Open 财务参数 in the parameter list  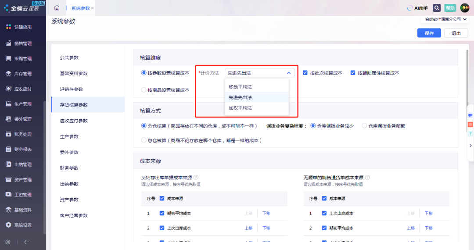click(69, 168)
